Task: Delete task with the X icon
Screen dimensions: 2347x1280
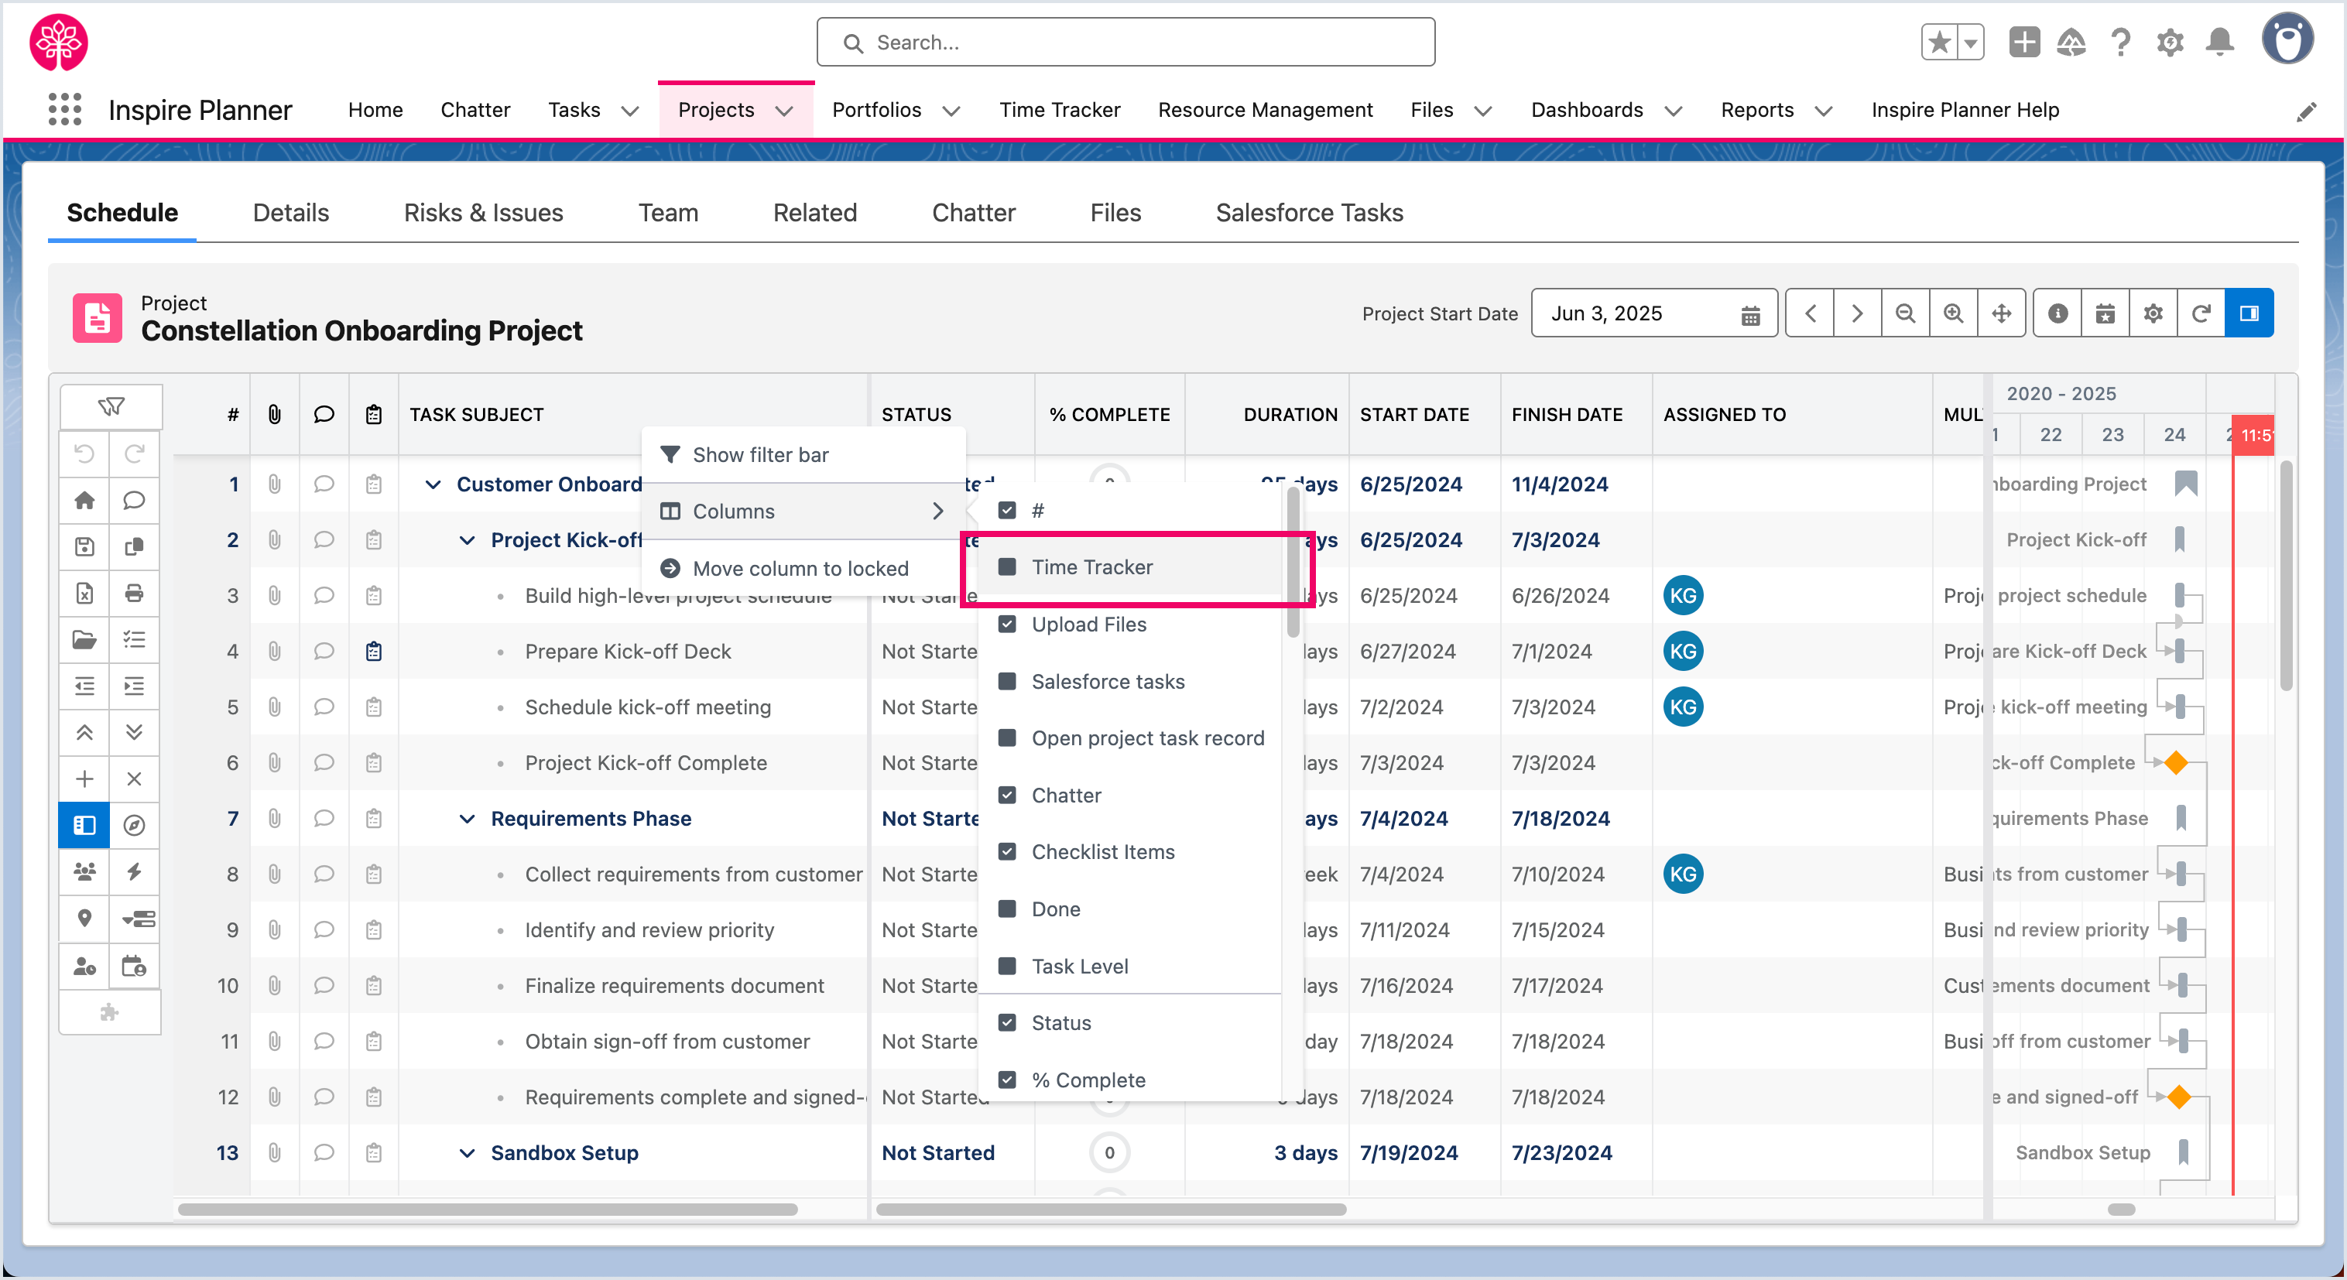Action: (x=134, y=779)
